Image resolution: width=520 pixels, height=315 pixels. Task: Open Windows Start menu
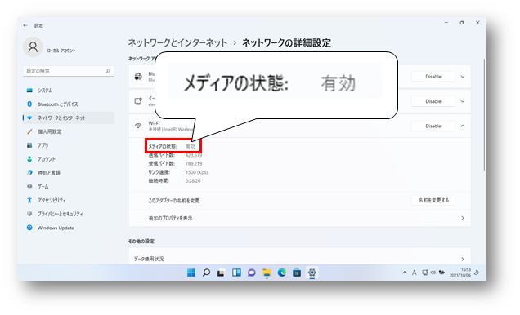(191, 273)
